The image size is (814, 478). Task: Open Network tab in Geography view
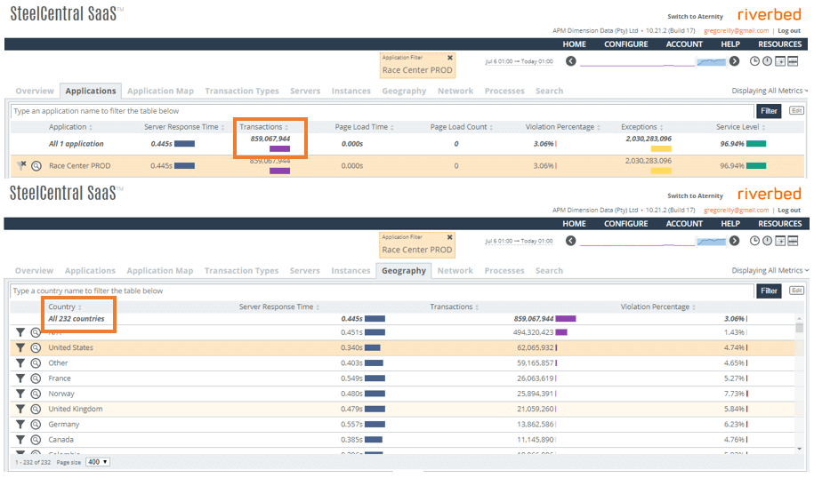455,271
